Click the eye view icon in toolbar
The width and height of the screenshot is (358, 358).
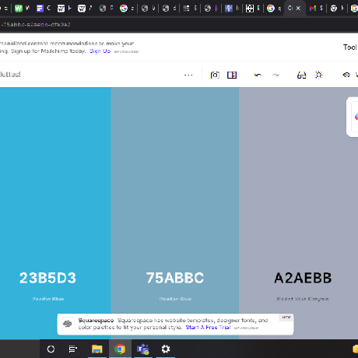tap(346, 75)
